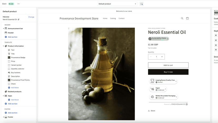Select the Price block

click(x=13, y=61)
